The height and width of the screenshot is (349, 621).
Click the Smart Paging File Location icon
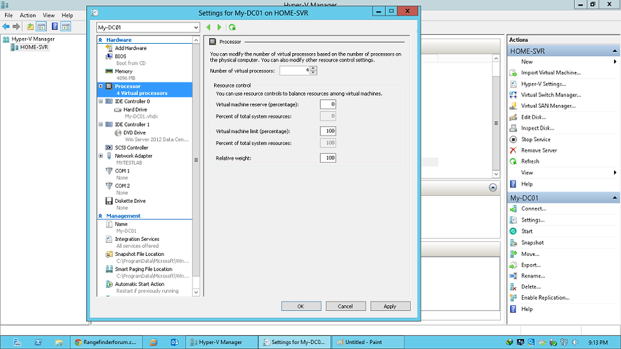click(109, 269)
